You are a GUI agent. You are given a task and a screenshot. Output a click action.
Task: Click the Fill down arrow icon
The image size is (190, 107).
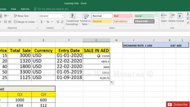(x=188, y=18)
